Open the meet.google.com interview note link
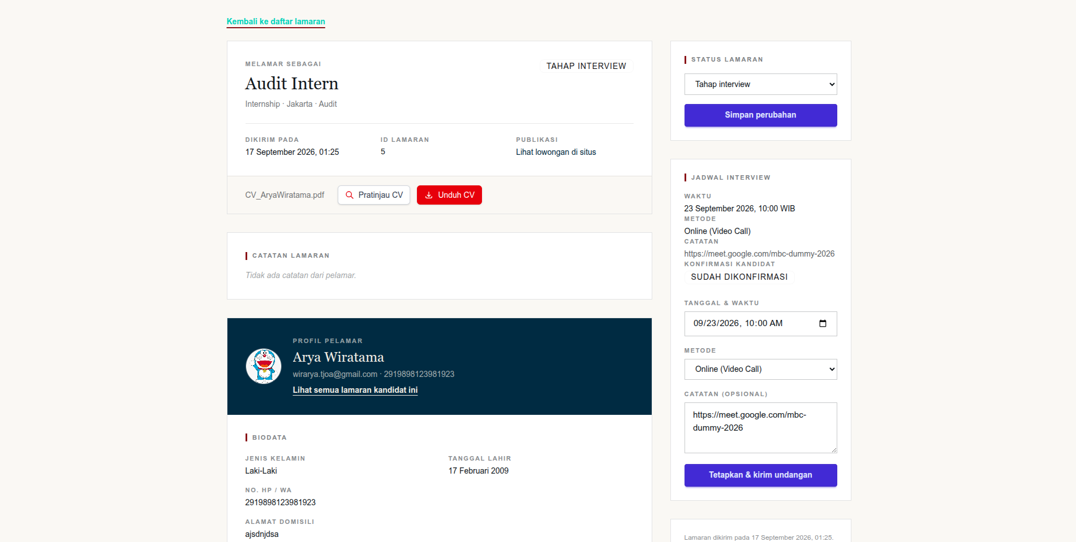 pos(759,254)
